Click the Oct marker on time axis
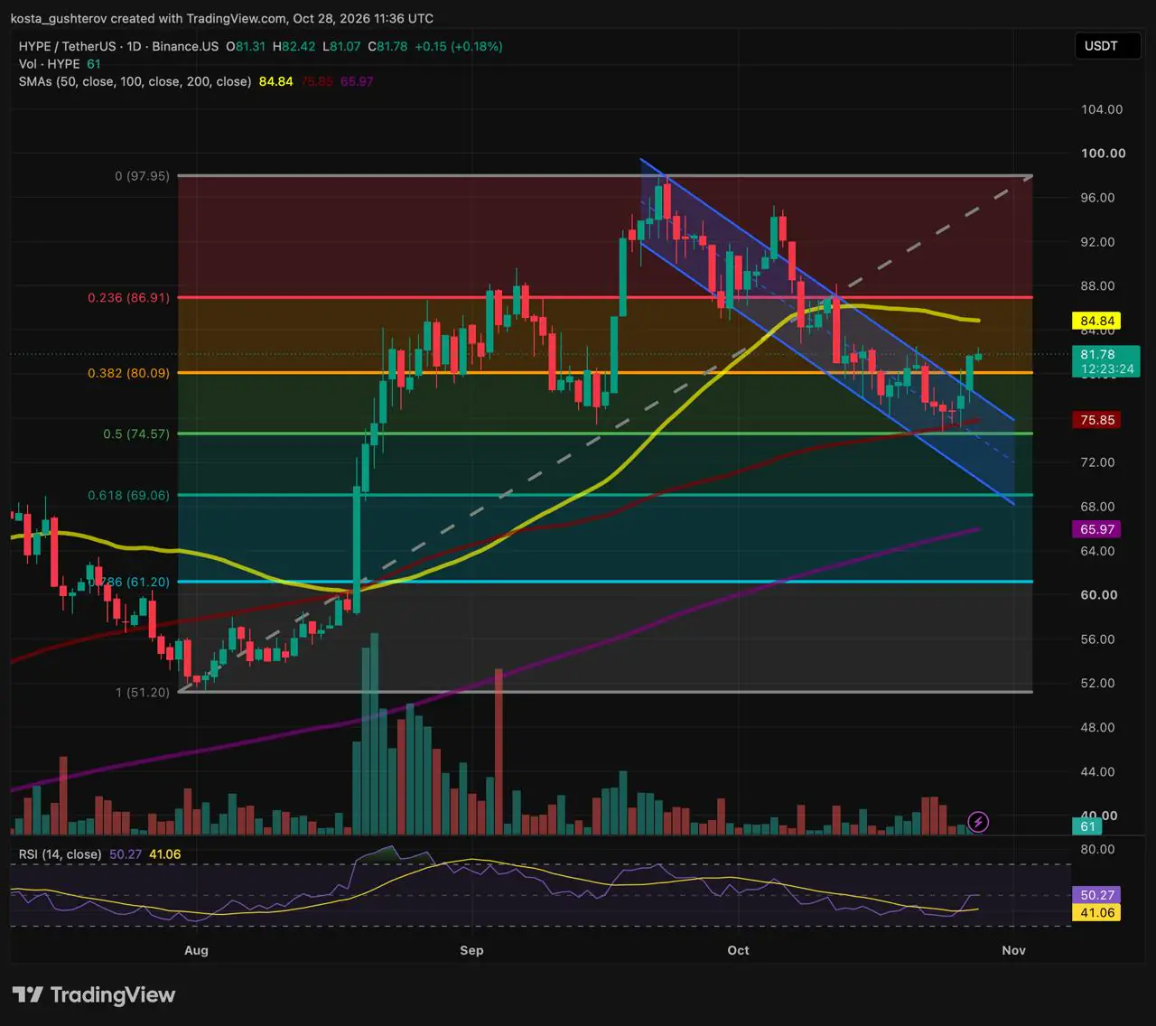 tap(738, 950)
